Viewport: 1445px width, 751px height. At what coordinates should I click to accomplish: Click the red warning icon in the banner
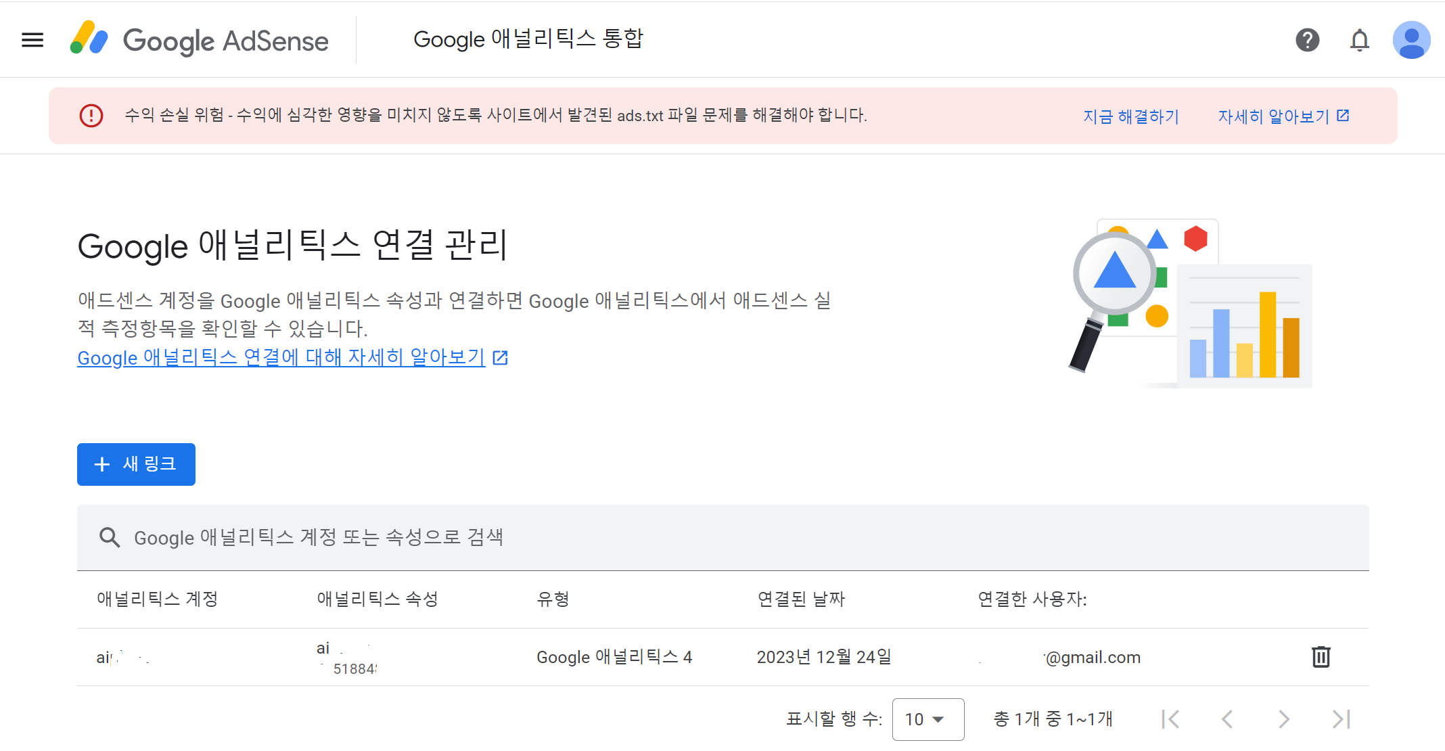(91, 116)
